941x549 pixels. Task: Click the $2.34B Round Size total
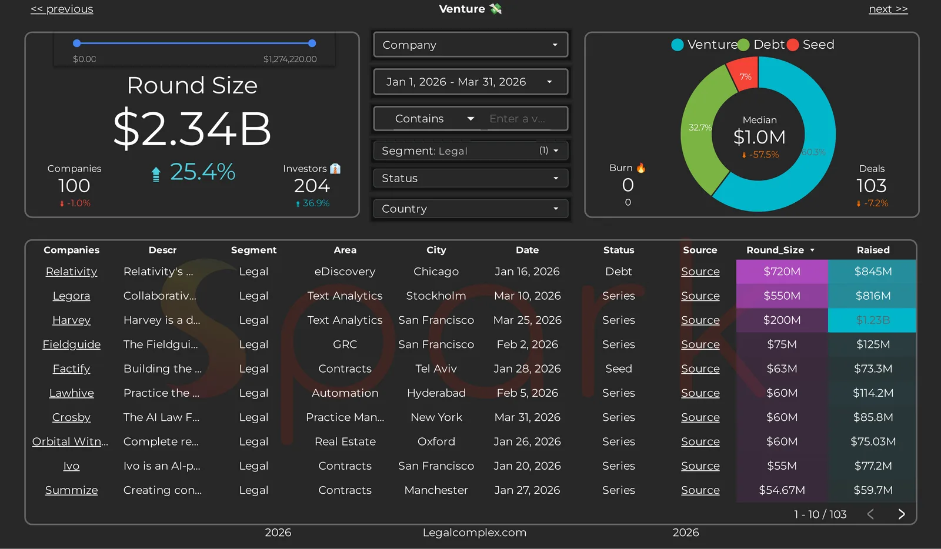point(192,129)
